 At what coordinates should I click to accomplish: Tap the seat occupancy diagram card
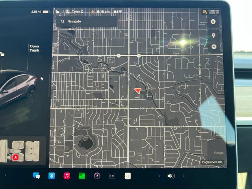click(x=22, y=150)
